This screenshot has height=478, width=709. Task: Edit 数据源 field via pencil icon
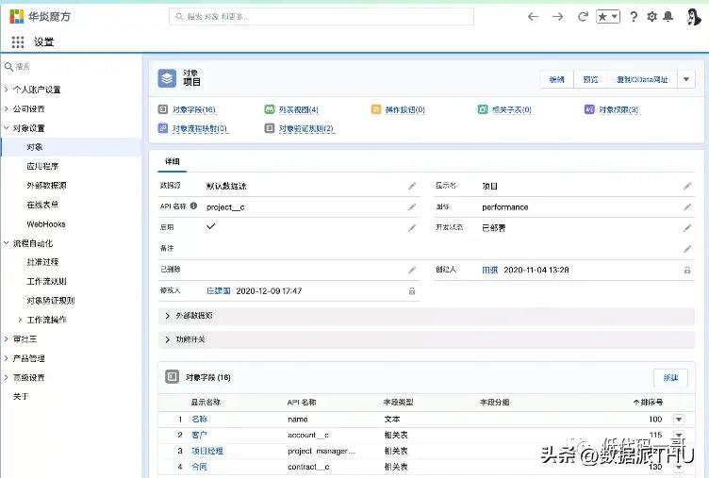pos(412,186)
